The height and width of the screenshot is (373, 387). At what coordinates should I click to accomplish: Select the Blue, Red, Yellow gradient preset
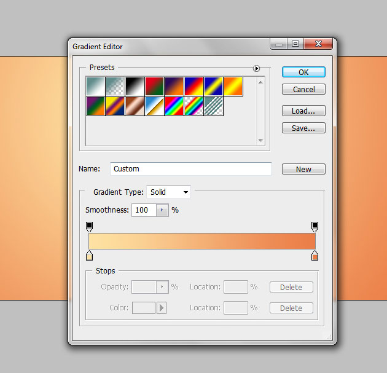pos(193,86)
